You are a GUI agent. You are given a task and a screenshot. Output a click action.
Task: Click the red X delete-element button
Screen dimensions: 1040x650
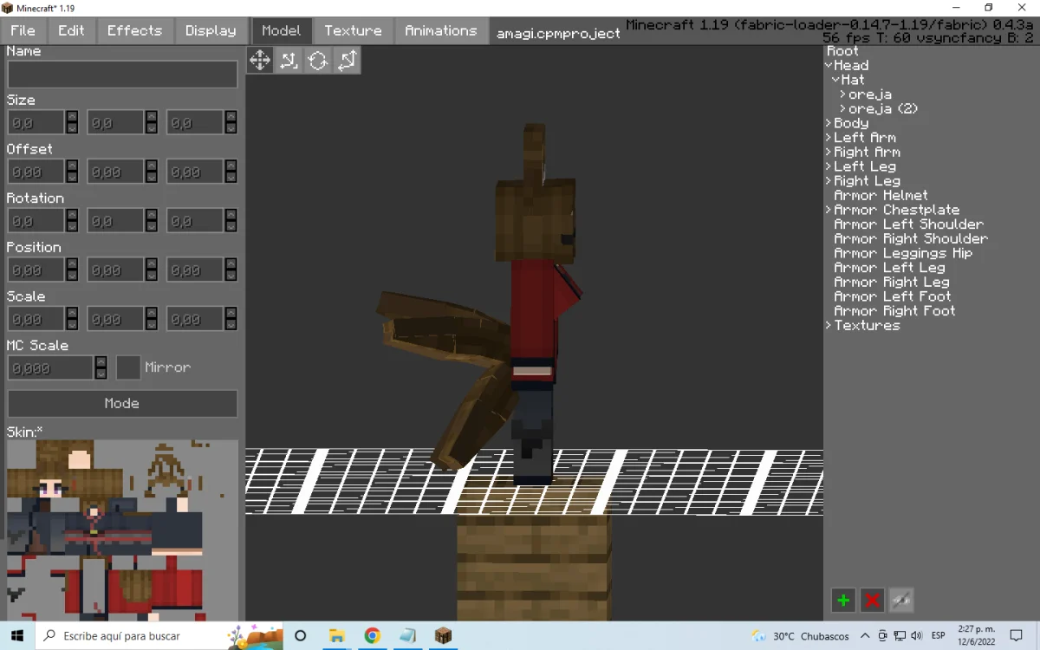point(873,600)
